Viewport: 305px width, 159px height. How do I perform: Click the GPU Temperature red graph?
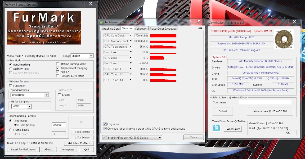163,47
